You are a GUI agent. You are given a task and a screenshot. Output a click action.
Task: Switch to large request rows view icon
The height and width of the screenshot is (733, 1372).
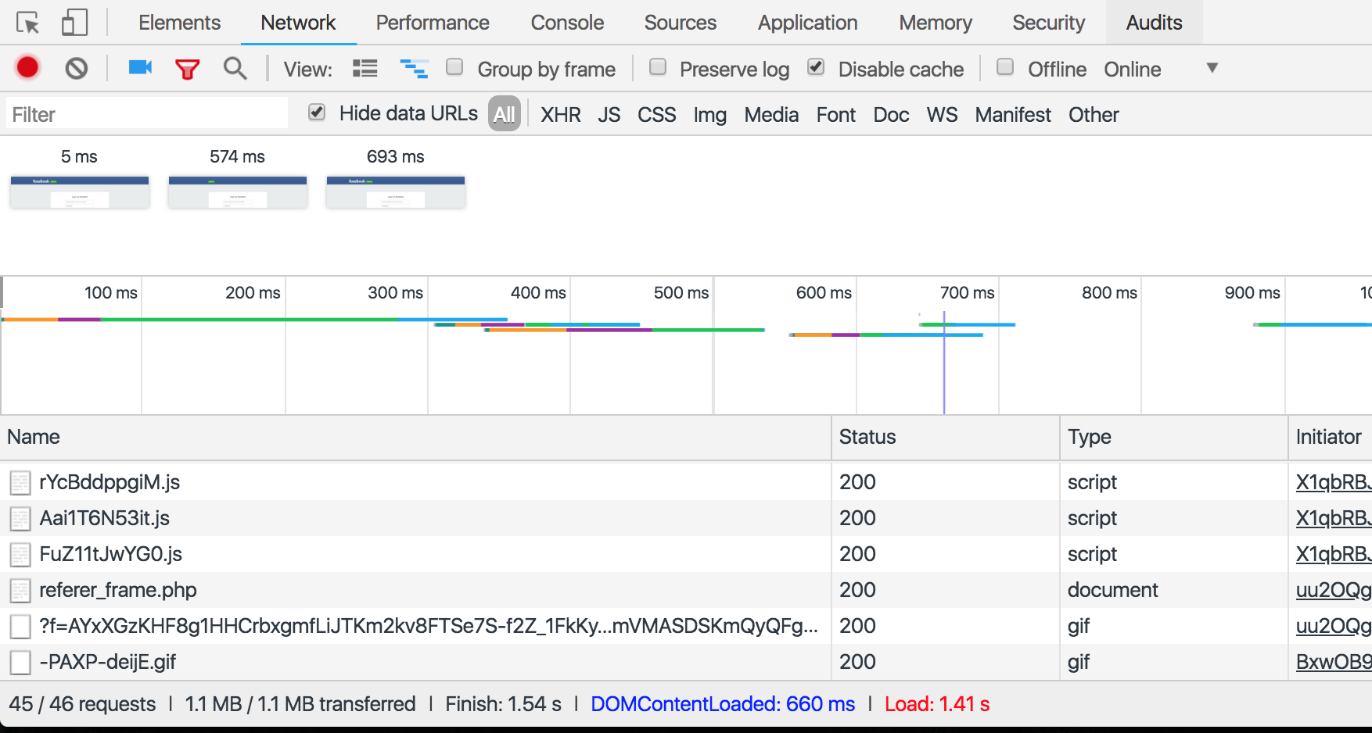point(365,69)
